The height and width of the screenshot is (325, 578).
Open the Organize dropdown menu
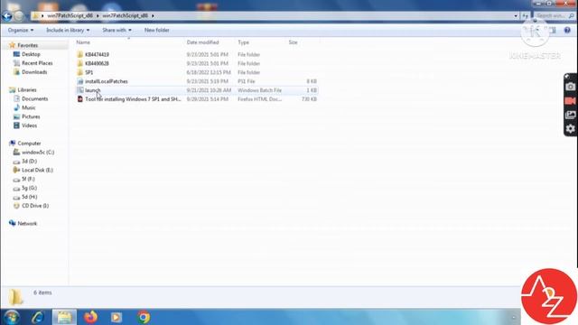click(x=21, y=30)
